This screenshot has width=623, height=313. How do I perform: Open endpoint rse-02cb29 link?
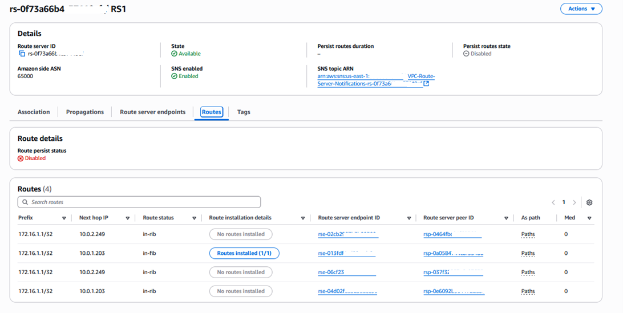[348, 234]
